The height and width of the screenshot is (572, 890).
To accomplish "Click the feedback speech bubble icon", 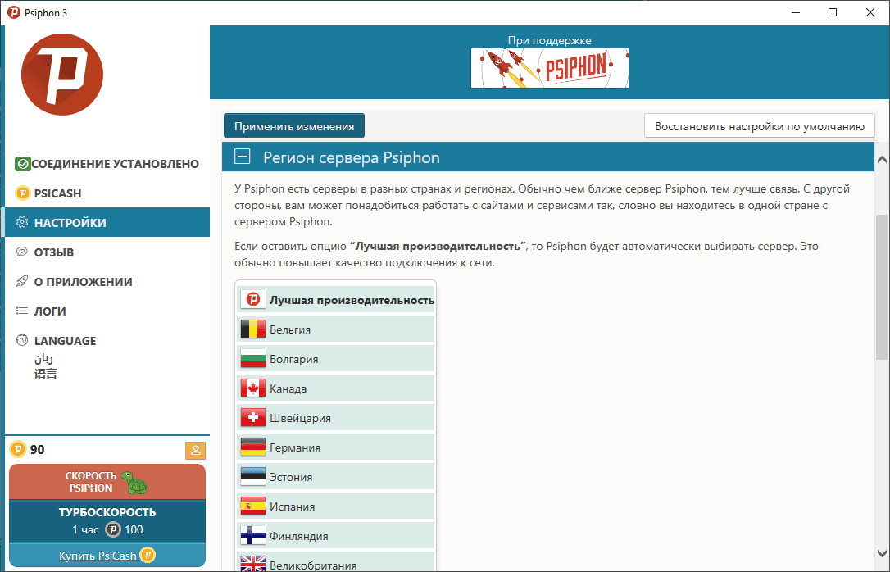I will (x=22, y=252).
